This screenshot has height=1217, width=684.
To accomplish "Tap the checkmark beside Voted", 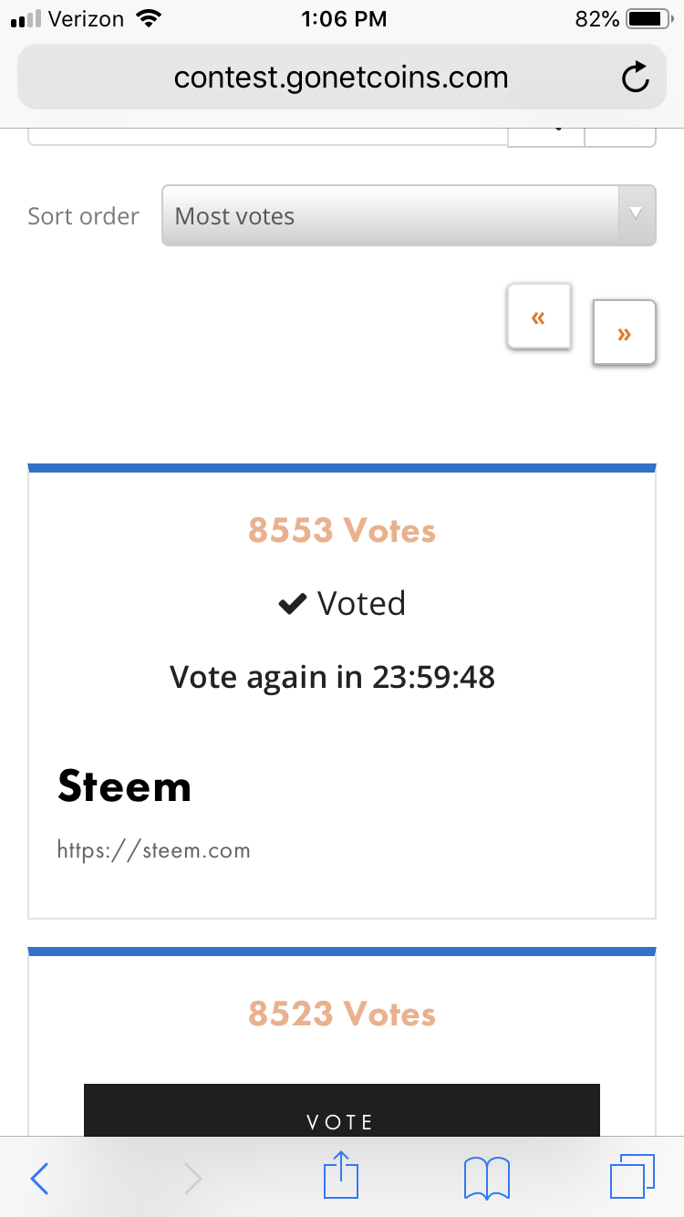I will pos(292,604).
